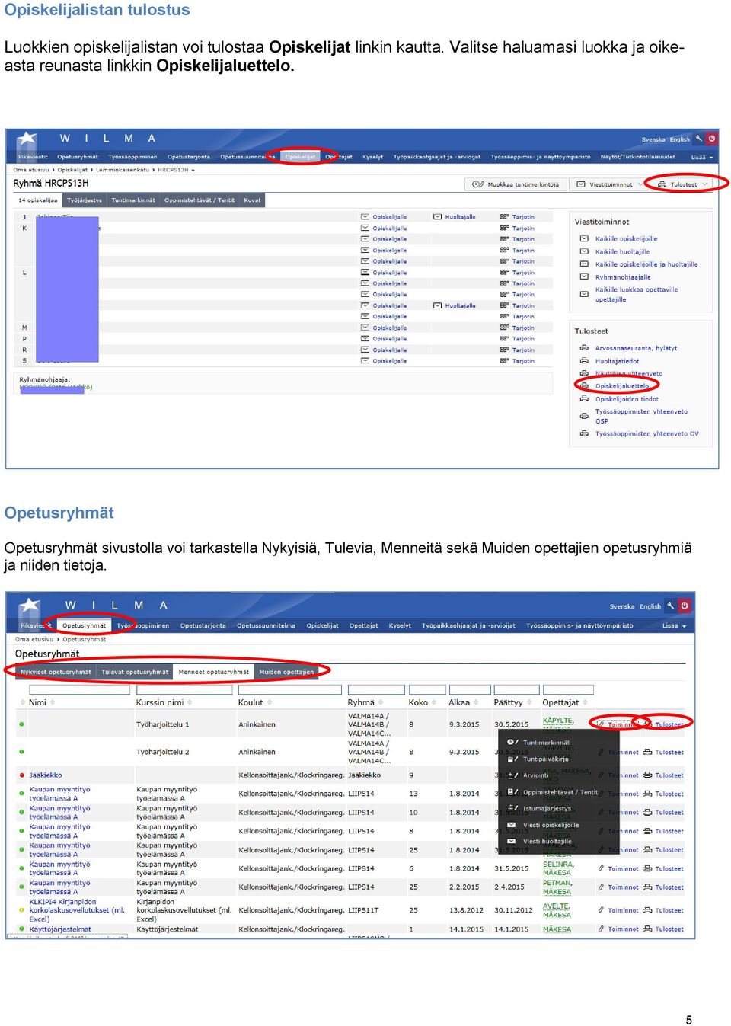
Task: Open Tulosteet menu in Työharjoittelu 2 row
Action: pos(663,753)
